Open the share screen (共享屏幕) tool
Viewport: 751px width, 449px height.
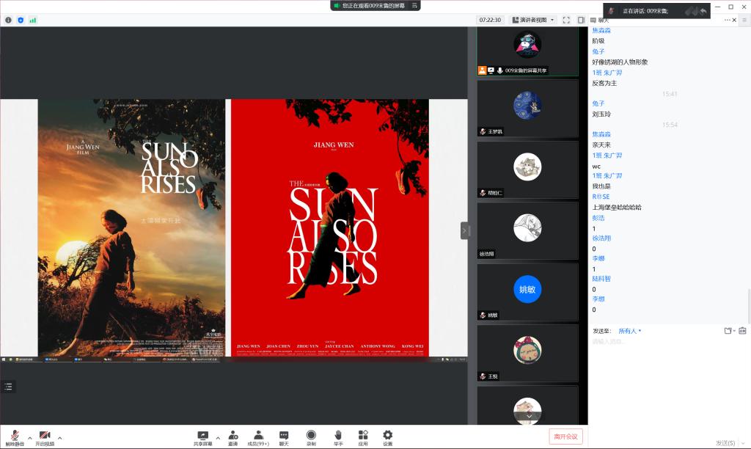click(203, 436)
